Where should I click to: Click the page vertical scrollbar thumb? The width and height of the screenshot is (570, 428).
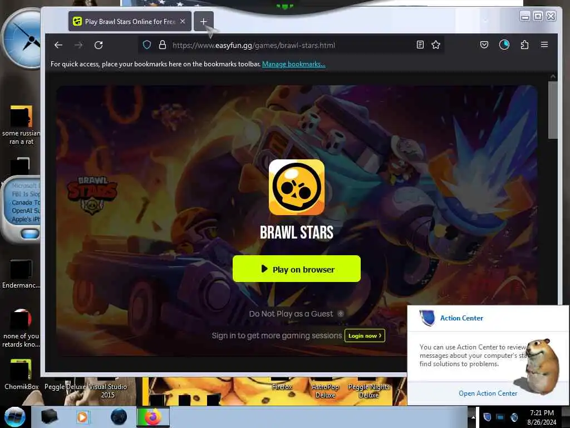(553, 110)
